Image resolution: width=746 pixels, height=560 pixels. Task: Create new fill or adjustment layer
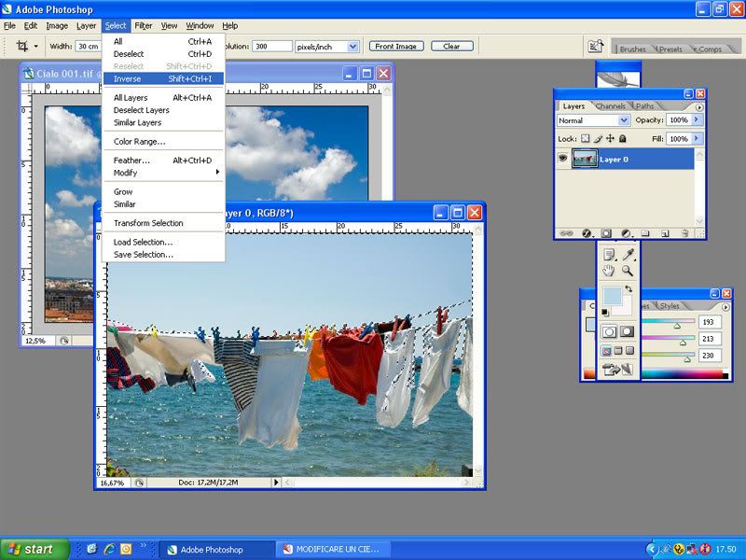coord(626,233)
